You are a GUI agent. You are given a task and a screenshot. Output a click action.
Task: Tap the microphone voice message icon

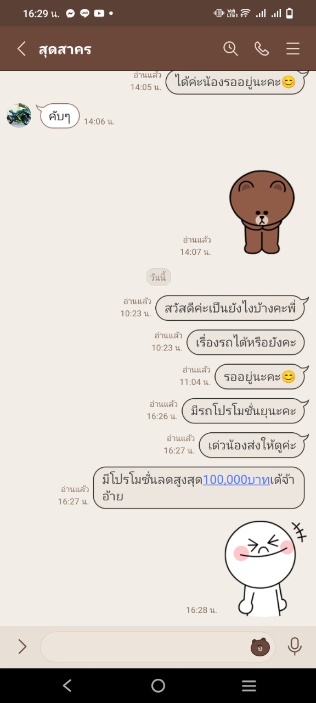pos(295,646)
